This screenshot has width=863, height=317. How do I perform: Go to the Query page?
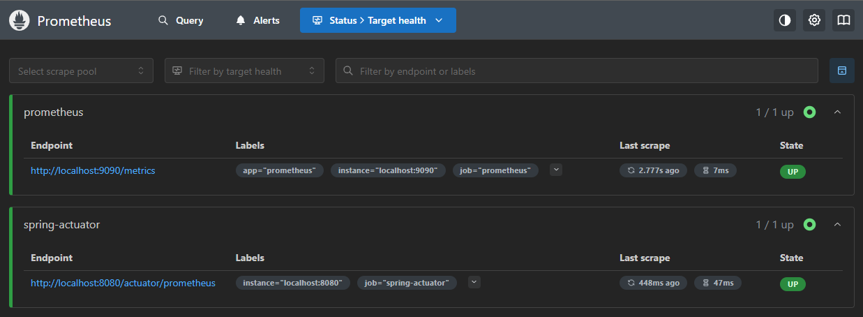pos(181,20)
